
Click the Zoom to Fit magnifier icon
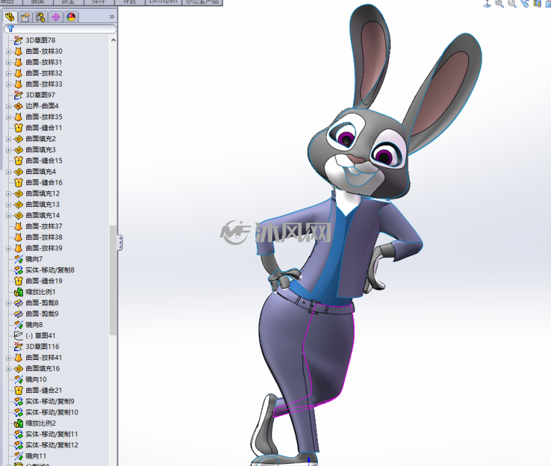click(499, 3)
